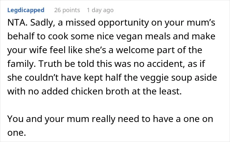The image size is (230, 142).
Task: Click the words welcome part of the
Action: point(159,50)
